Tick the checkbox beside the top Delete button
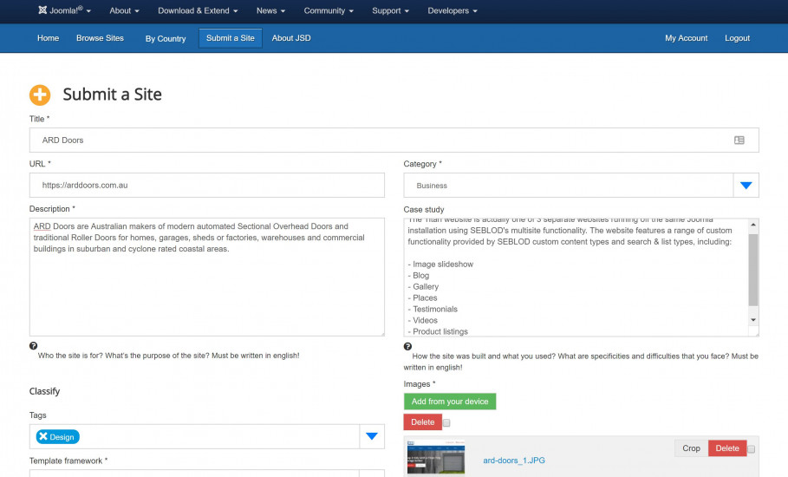This screenshot has height=477, width=788. (446, 422)
